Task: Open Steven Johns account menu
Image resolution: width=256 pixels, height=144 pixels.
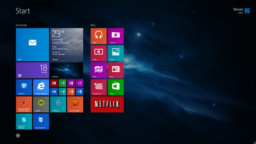Action: tap(242, 11)
